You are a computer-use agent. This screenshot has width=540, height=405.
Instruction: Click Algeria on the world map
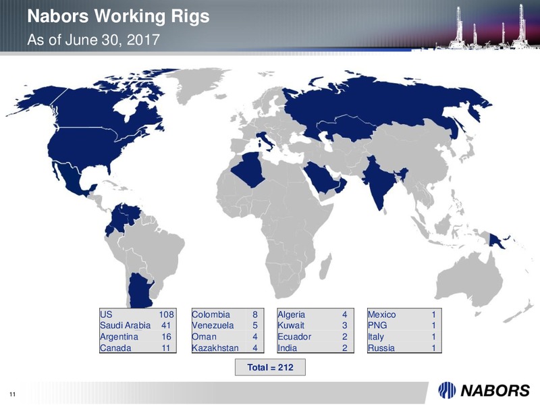pyautogui.click(x=250, y=171)
